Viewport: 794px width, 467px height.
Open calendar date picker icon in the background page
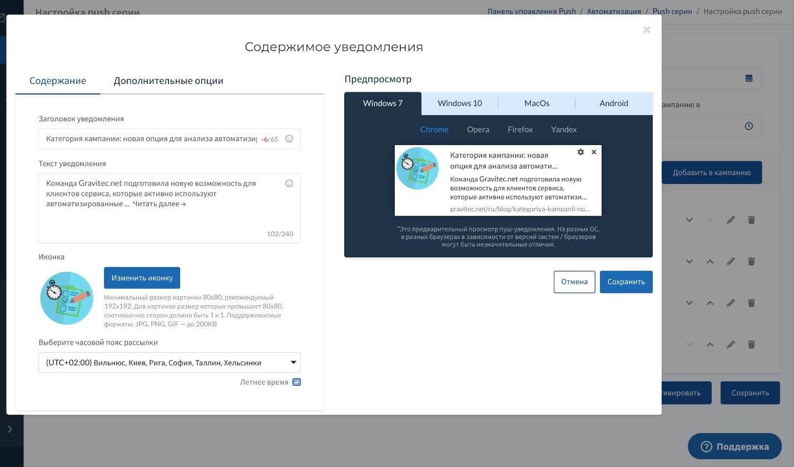[749, 78]
